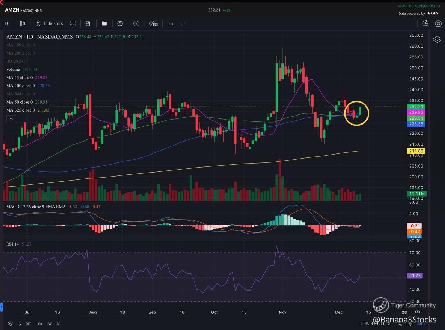Change the D interval dropdown

click(x=6, y=23)
